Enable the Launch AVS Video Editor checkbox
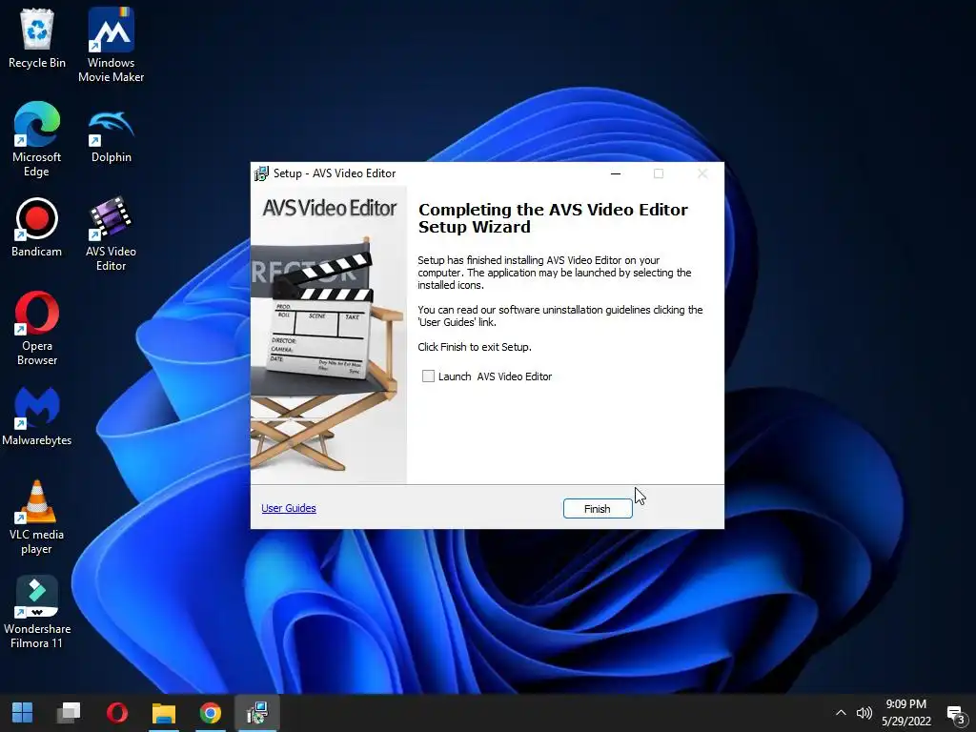Image resolution: width=976 pixels, height=732 pixels. [x=428, y=376]
